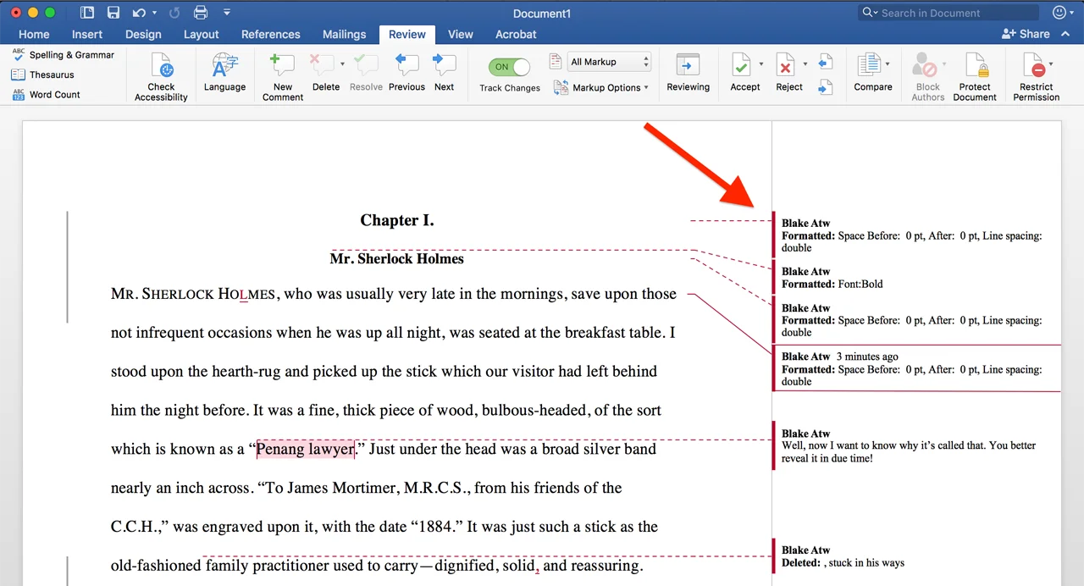Click the Check Accessibility icon
The image size is (1084, 586).
click(x=161, y=67)
